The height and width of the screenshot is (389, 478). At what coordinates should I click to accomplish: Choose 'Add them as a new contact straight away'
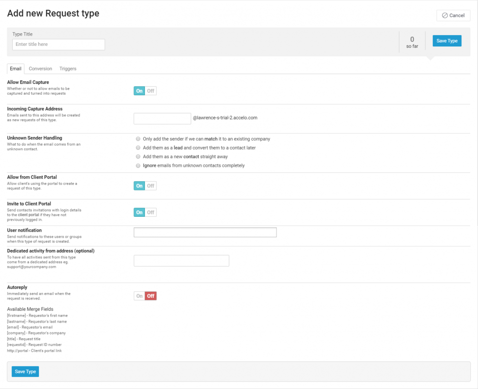point(138,157)
